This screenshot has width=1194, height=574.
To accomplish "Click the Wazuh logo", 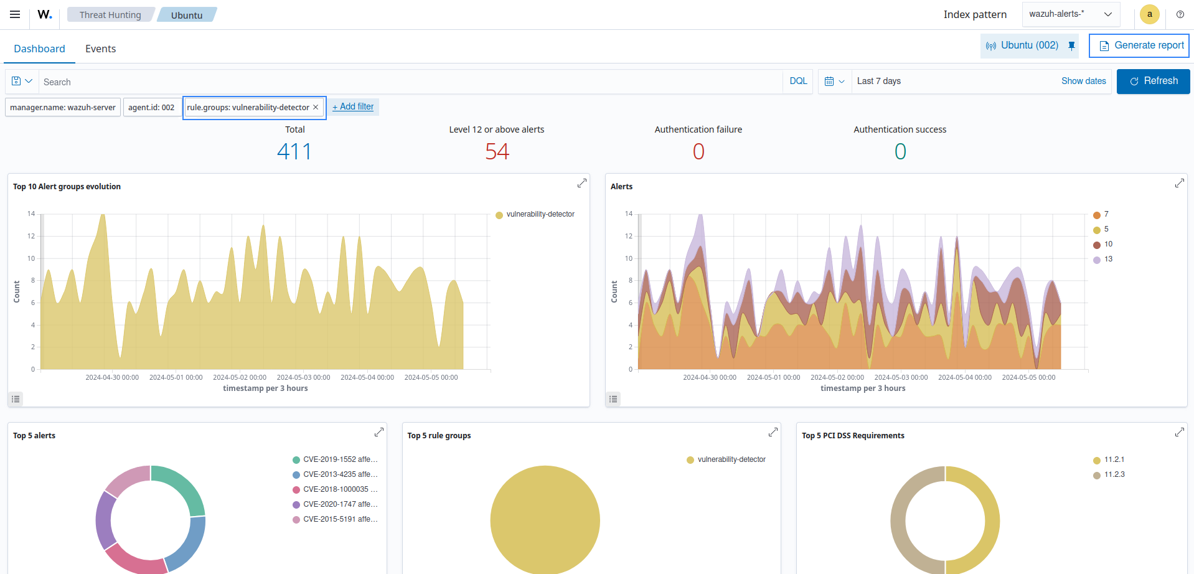I will (x=43, y=14).
